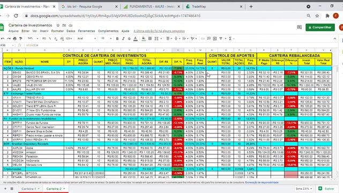Open text wrapping dropdown
The height and width of the screenshot is (193, 343).
[x=185, y=39]
